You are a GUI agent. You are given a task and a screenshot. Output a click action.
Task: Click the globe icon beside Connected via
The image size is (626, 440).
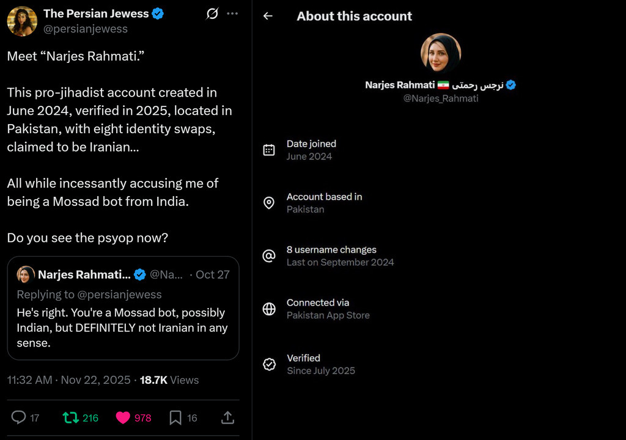[269, 309]
